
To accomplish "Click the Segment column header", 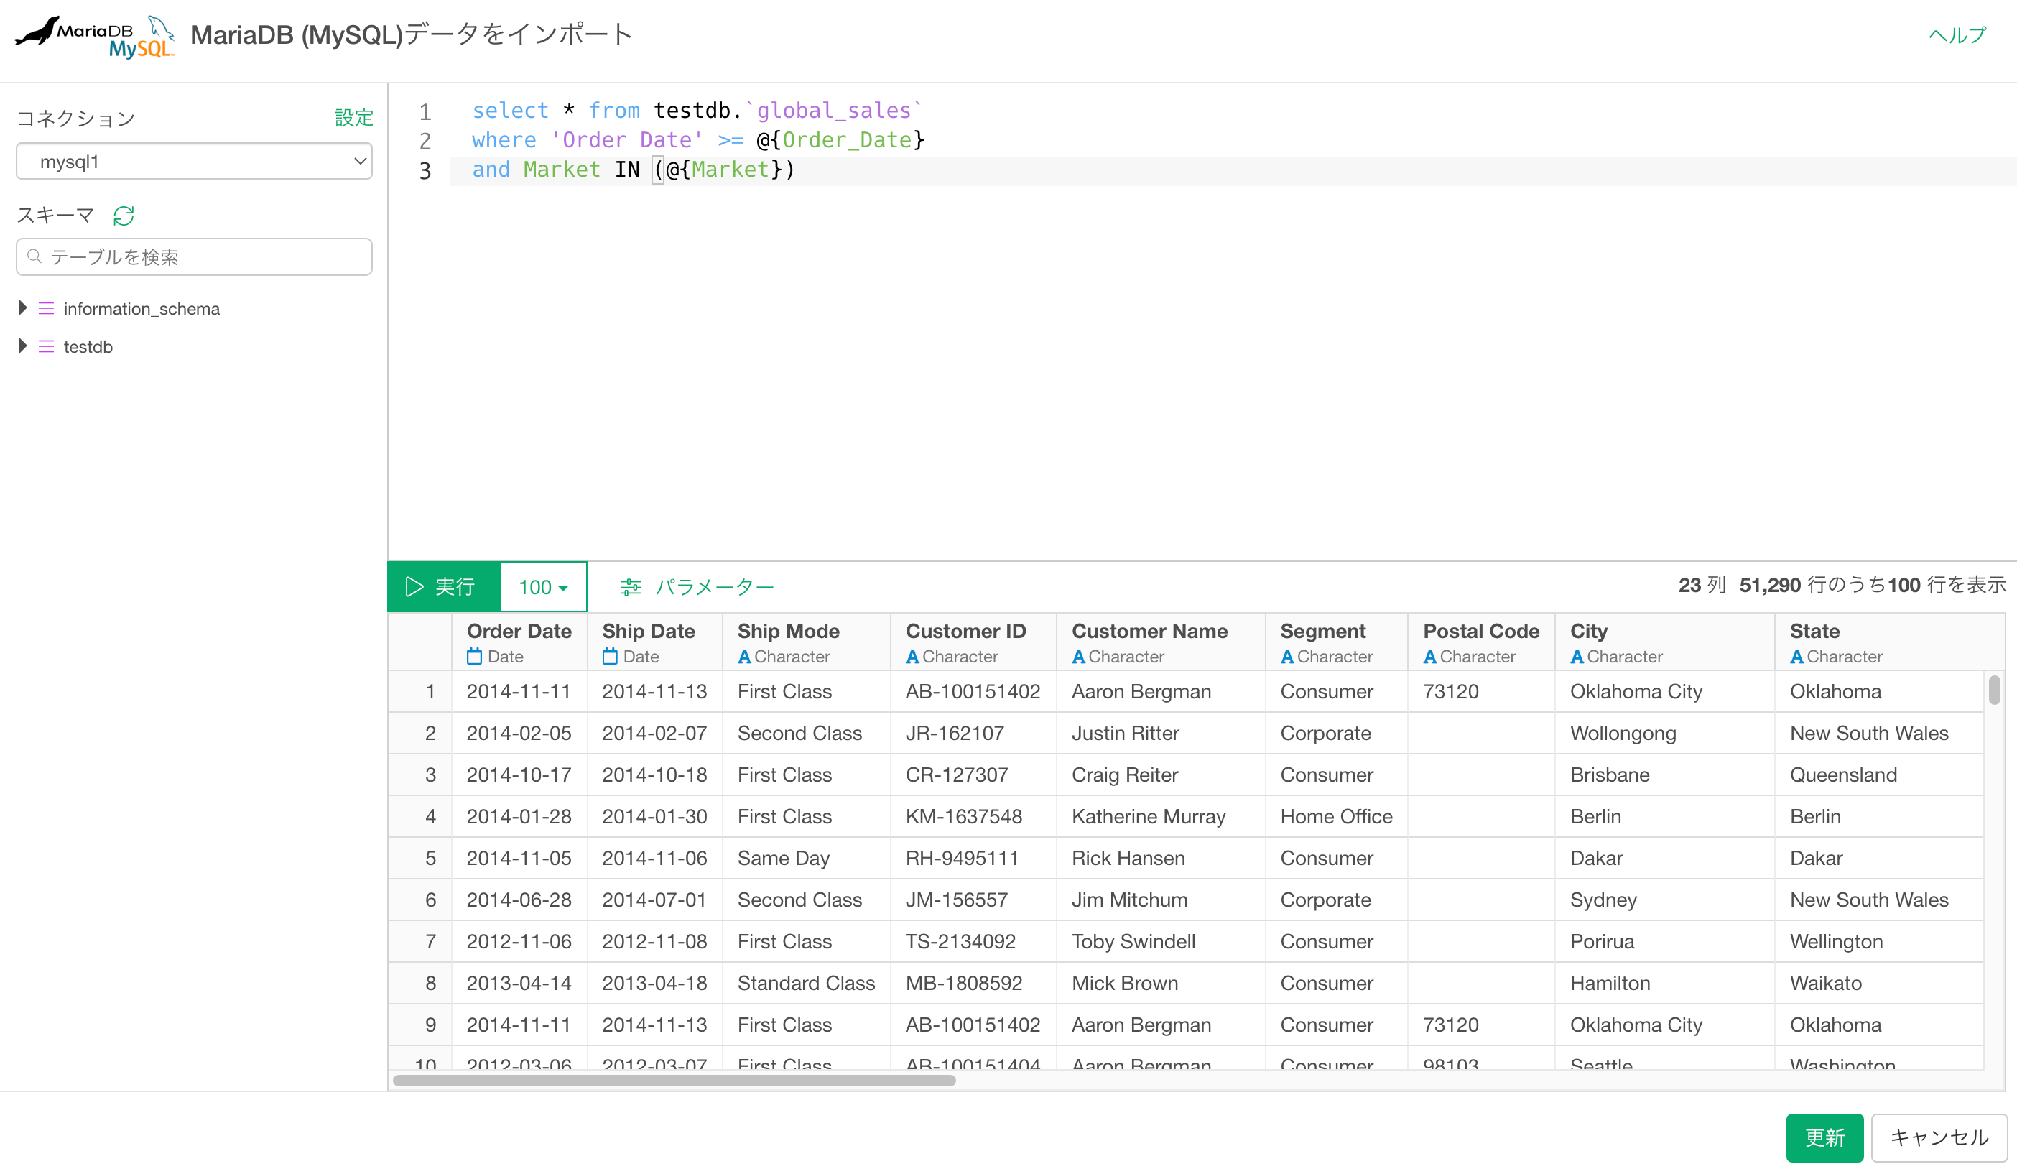I will tap(1337, 642).
